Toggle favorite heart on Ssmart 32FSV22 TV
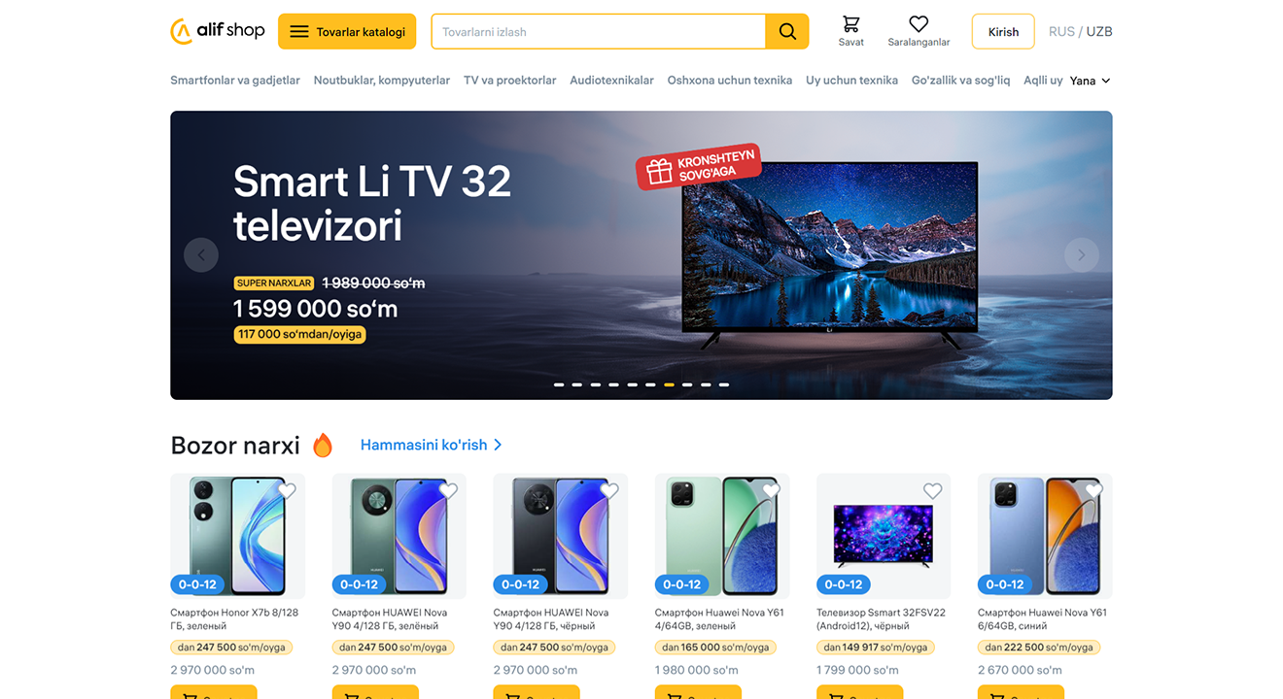 point(933,491)
